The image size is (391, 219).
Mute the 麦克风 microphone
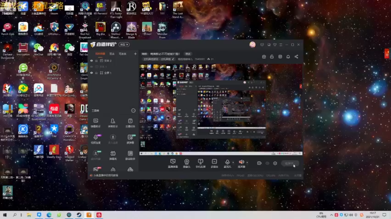pos(227,164)
